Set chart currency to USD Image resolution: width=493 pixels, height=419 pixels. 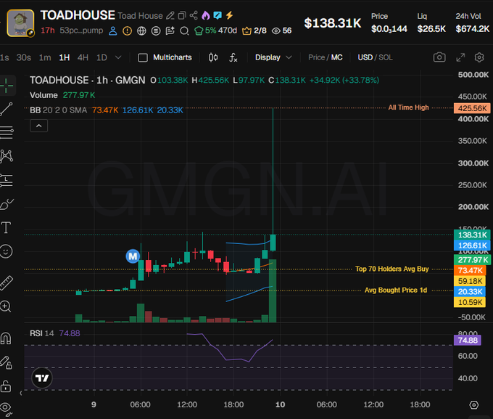(x=365, y=57)
